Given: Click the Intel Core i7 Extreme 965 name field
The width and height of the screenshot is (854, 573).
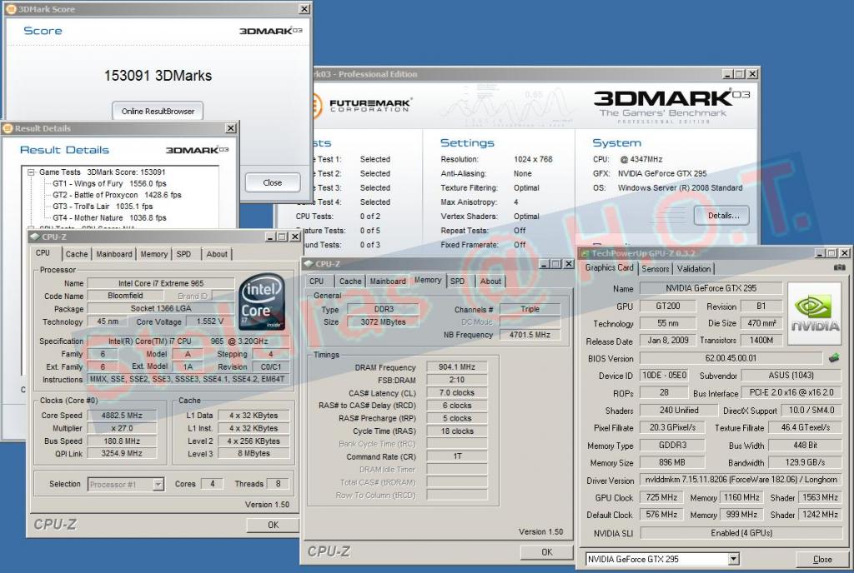Looking at the screenshot, I should tap(161, 283).
